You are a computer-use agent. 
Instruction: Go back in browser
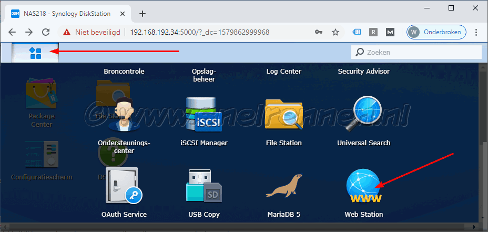coord(12,32)
